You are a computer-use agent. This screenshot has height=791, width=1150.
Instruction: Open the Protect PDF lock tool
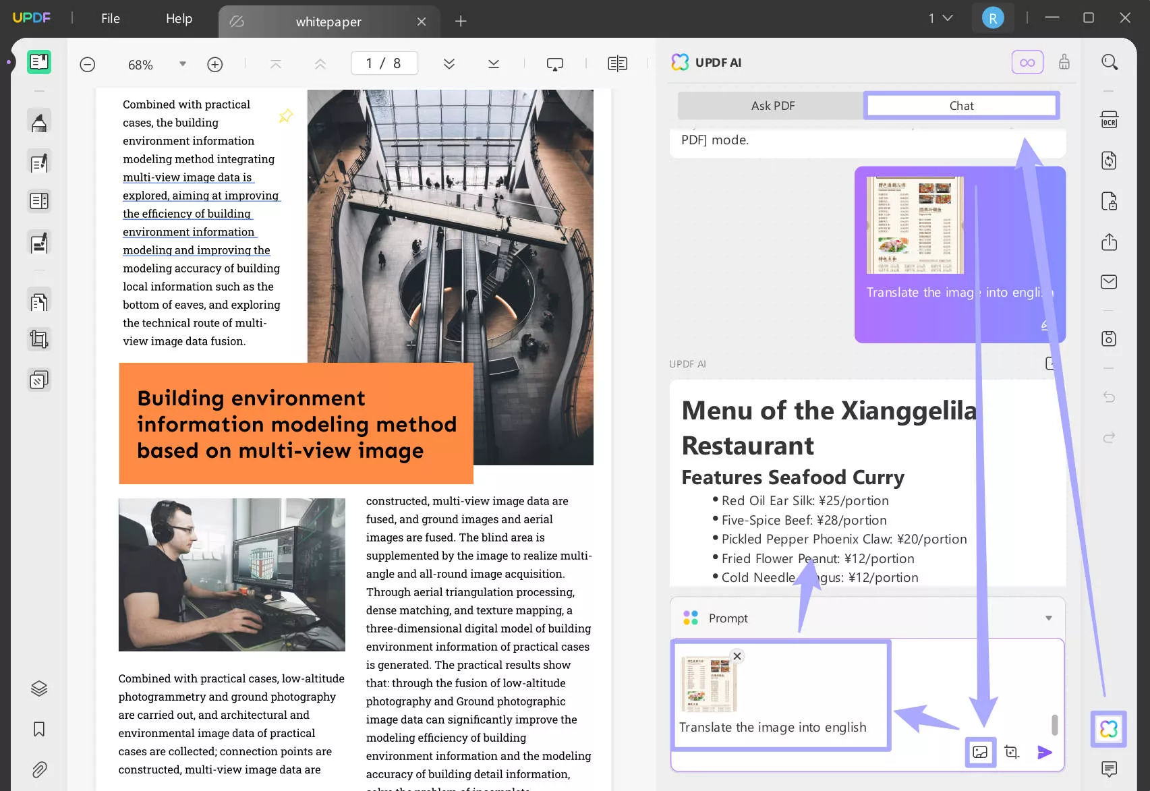point(1110,201)
